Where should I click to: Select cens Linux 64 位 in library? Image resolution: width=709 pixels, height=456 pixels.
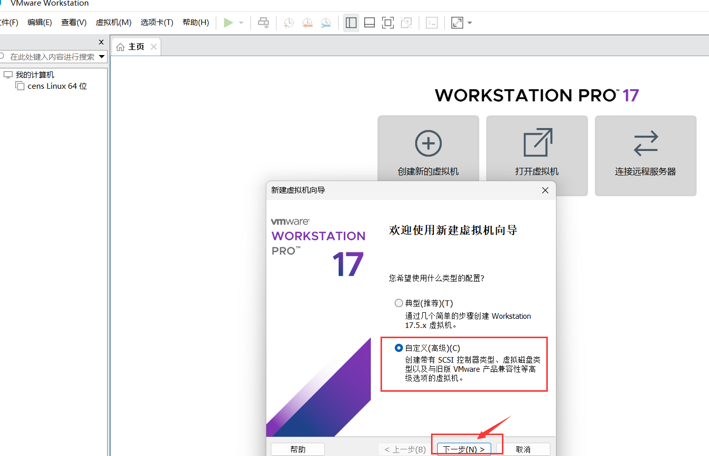58,86
